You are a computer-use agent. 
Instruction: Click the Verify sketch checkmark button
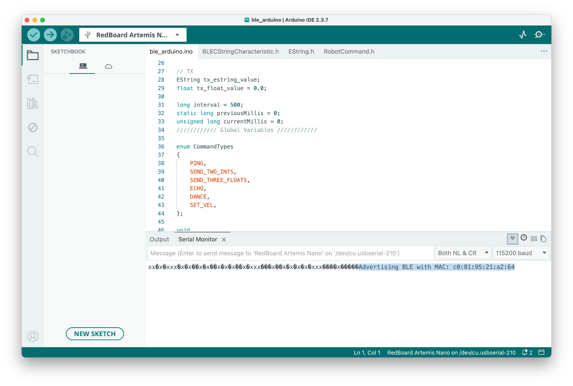(34, 35)
